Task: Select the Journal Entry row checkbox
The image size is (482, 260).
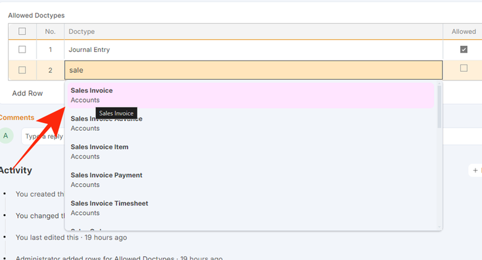Action: (x=22, y=50)
